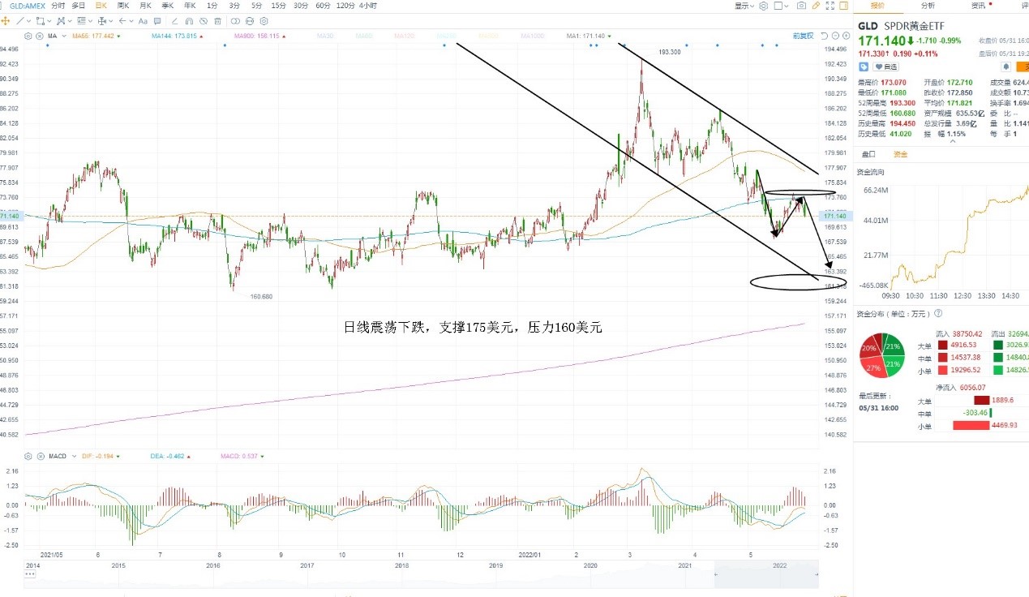
Task: Open the 资讯 news tab
Action: pos(978,6)
